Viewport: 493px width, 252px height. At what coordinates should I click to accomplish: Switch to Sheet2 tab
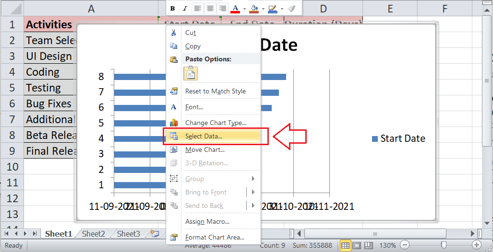[94, 234]
